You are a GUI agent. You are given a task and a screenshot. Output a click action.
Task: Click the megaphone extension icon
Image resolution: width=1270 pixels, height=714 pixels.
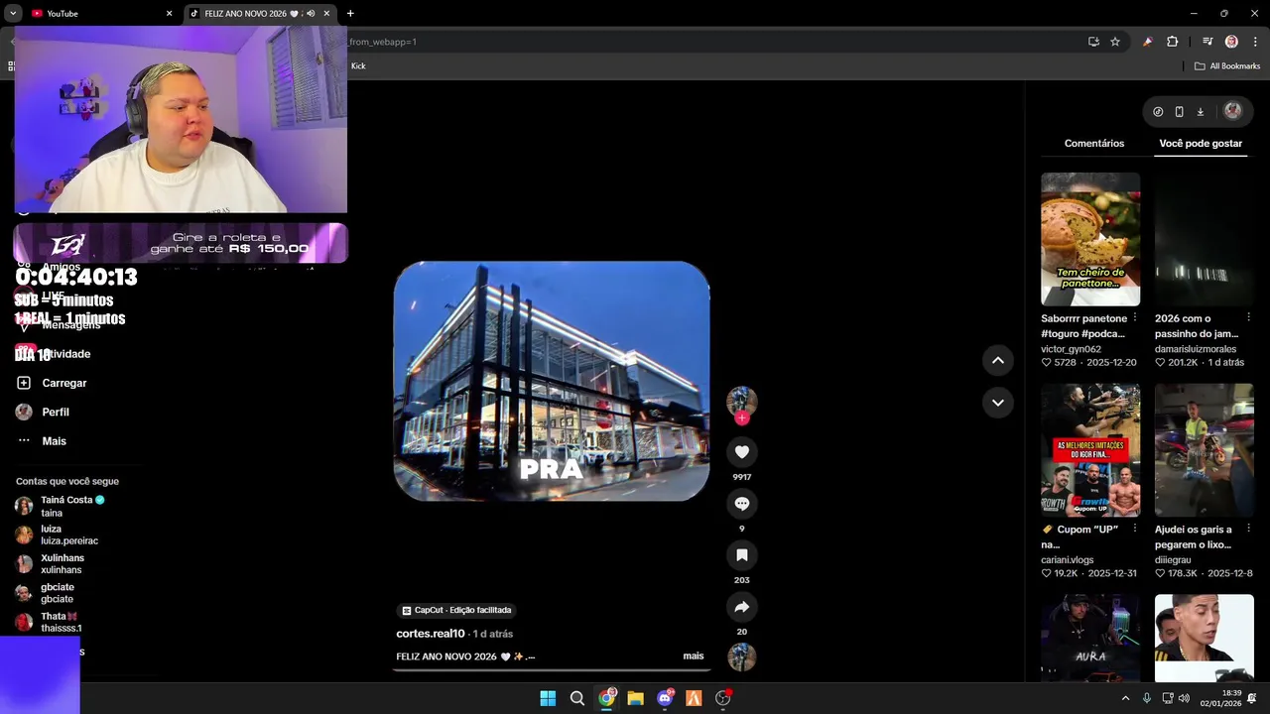tap(1147, 42)
